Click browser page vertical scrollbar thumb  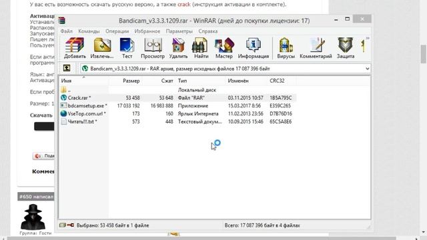[x=424, y=54]
